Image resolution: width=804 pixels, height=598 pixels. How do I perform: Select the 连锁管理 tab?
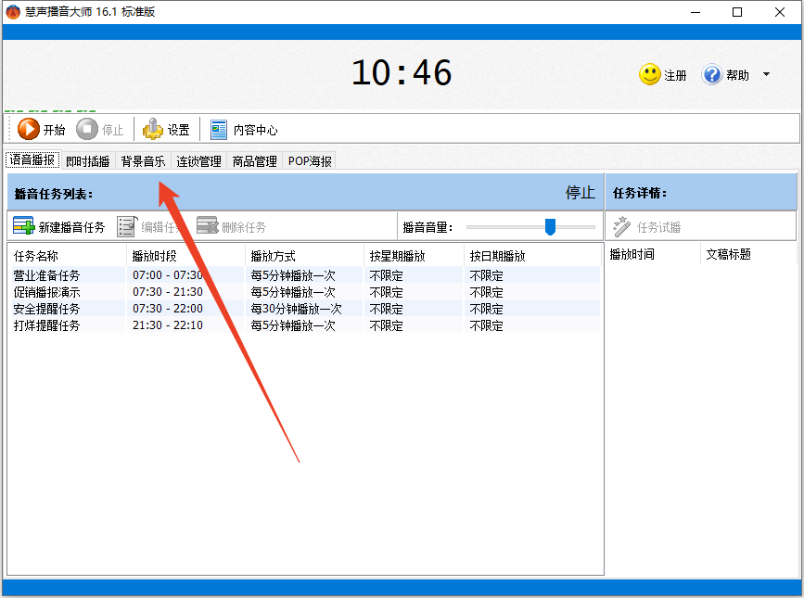tap(200, 160)
